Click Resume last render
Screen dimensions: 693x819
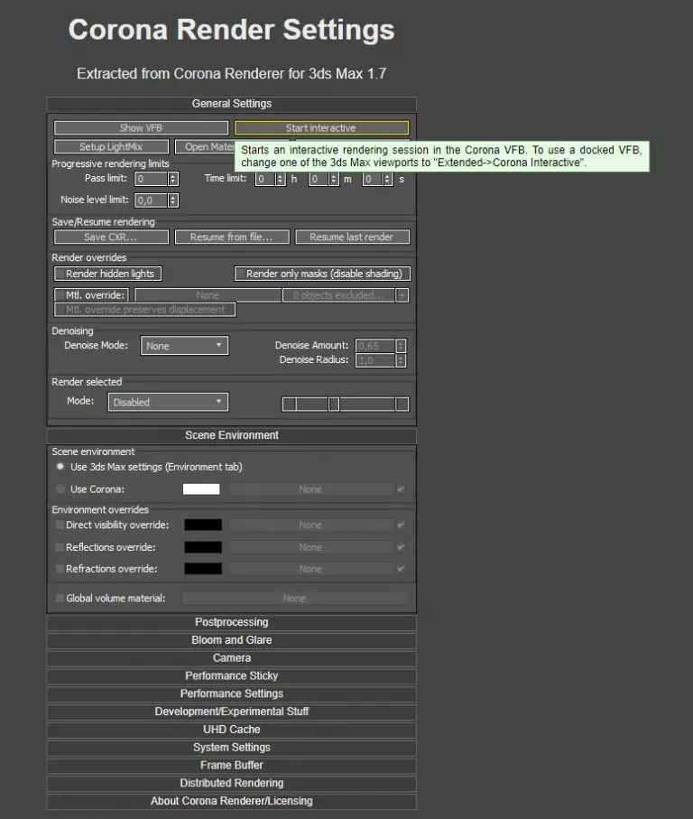[352, 237]
